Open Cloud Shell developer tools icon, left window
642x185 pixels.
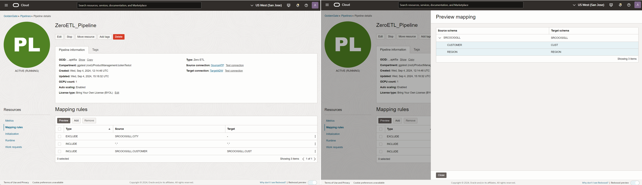[289, 5]
